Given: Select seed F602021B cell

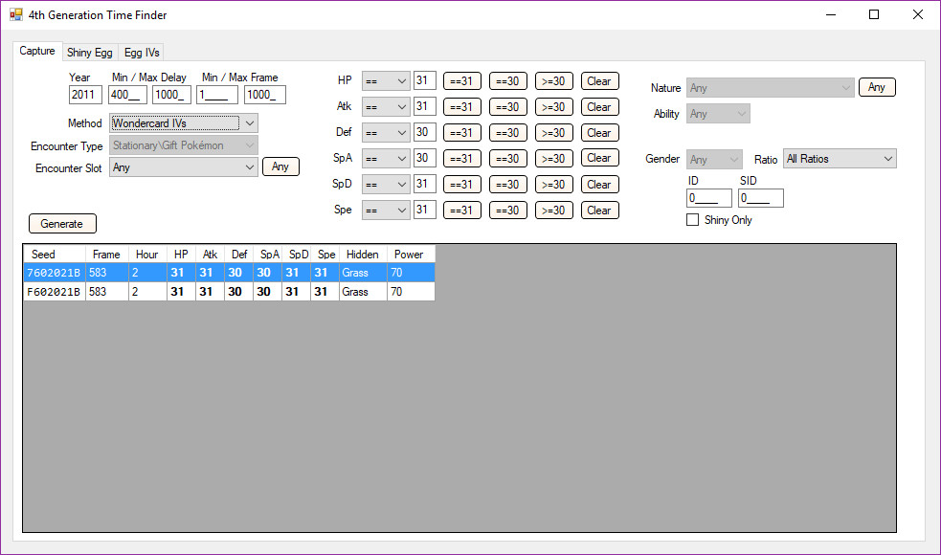Looking at the screenshot, I should [55, 292].
